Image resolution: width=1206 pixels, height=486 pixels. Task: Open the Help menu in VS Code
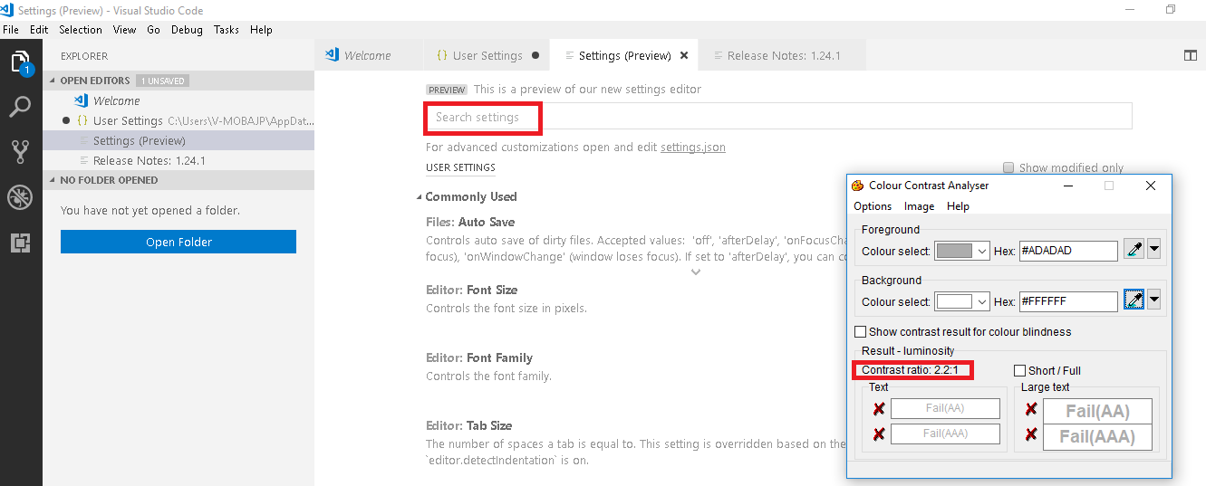pyautogui.click(x=261, y=30)
